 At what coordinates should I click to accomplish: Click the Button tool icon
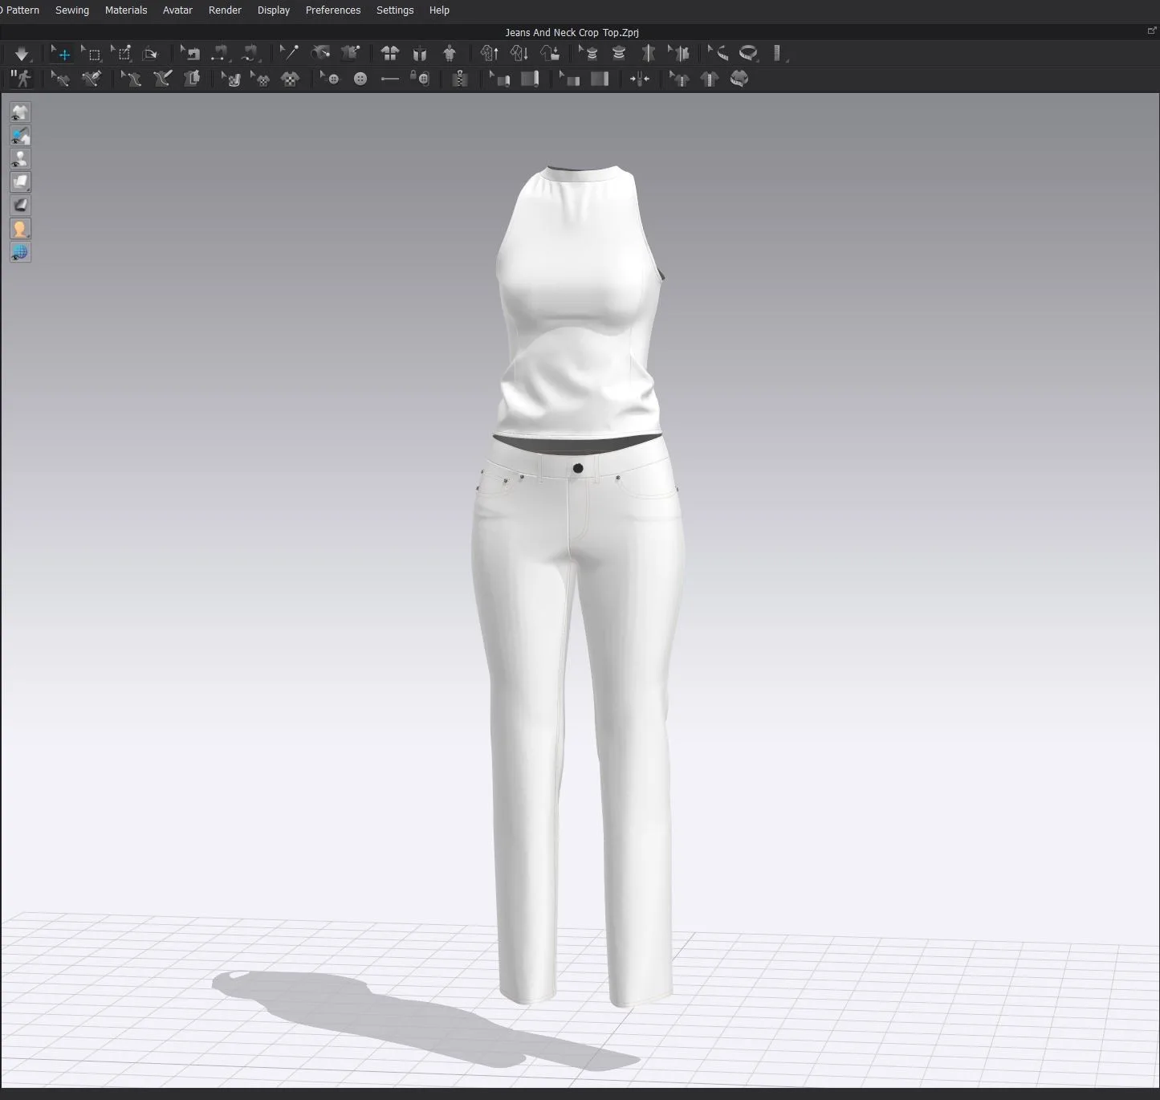(360, 79)
